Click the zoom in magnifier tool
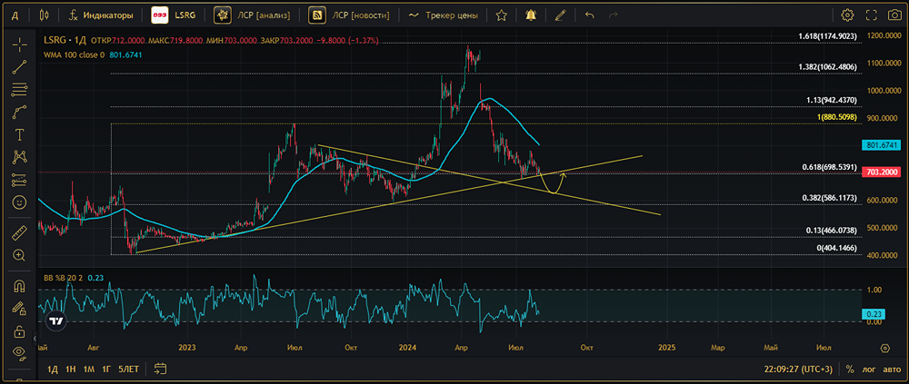The width and height of the screenshot is (909, 384). point(19,255)
